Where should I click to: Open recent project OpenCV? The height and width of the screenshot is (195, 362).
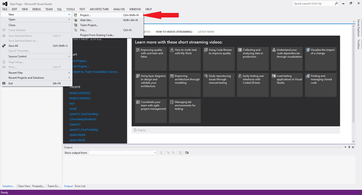tap(75, 124)
